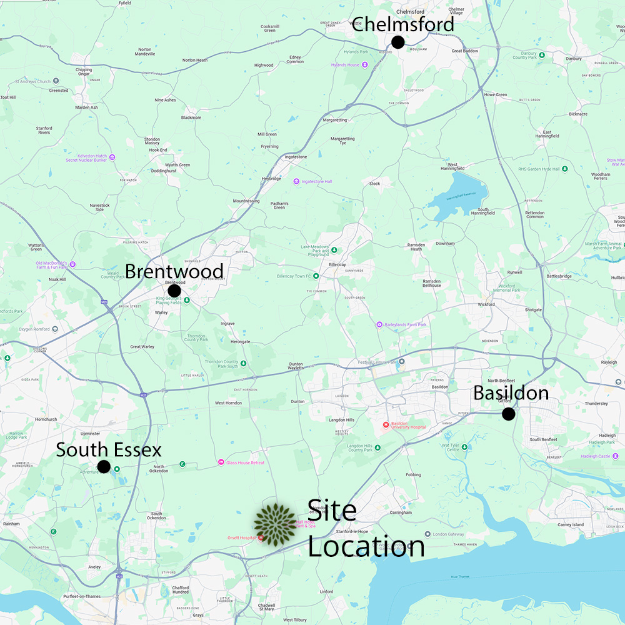Click the Billericay Town FC green pin
The height and width of the screenshot is (625, 625).
[316, 276]
